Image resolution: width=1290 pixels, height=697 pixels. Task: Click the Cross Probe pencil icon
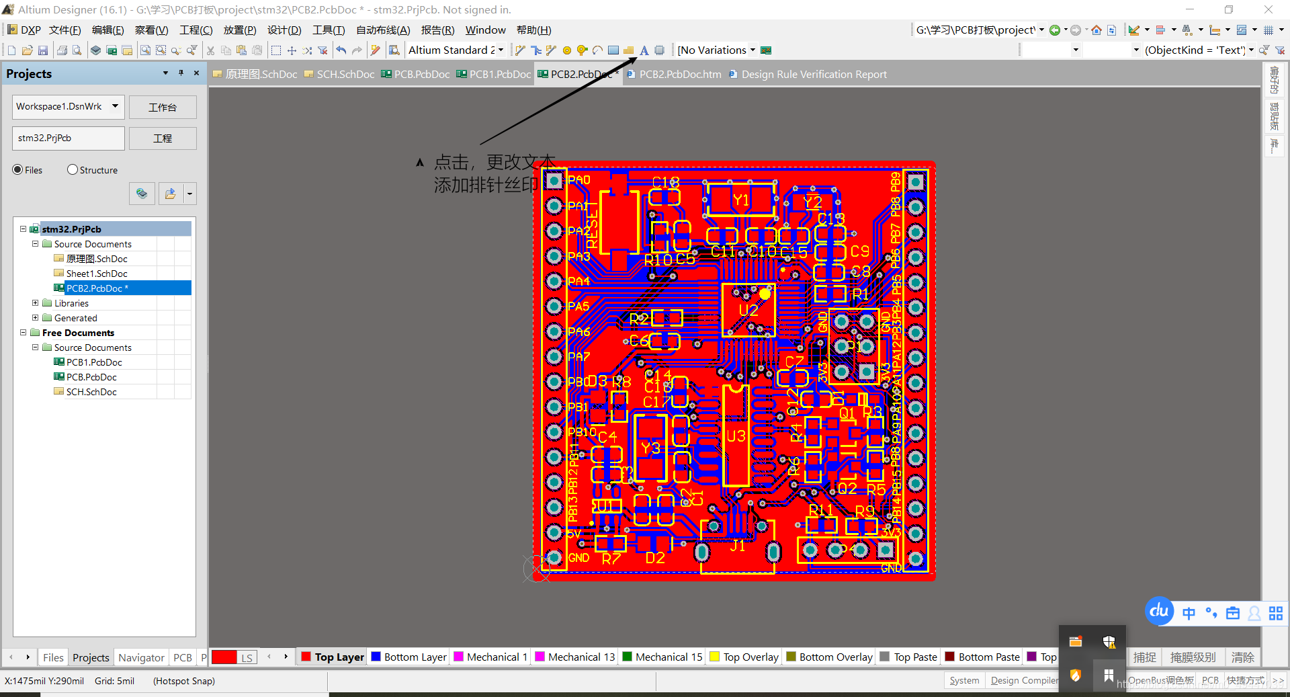tap(376, 50)
